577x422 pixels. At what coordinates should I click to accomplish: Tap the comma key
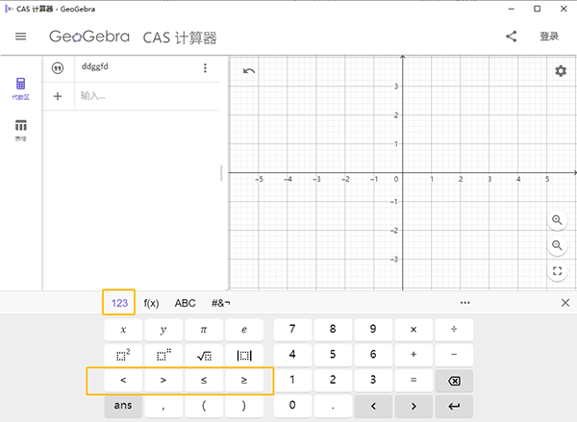(163, 406)
